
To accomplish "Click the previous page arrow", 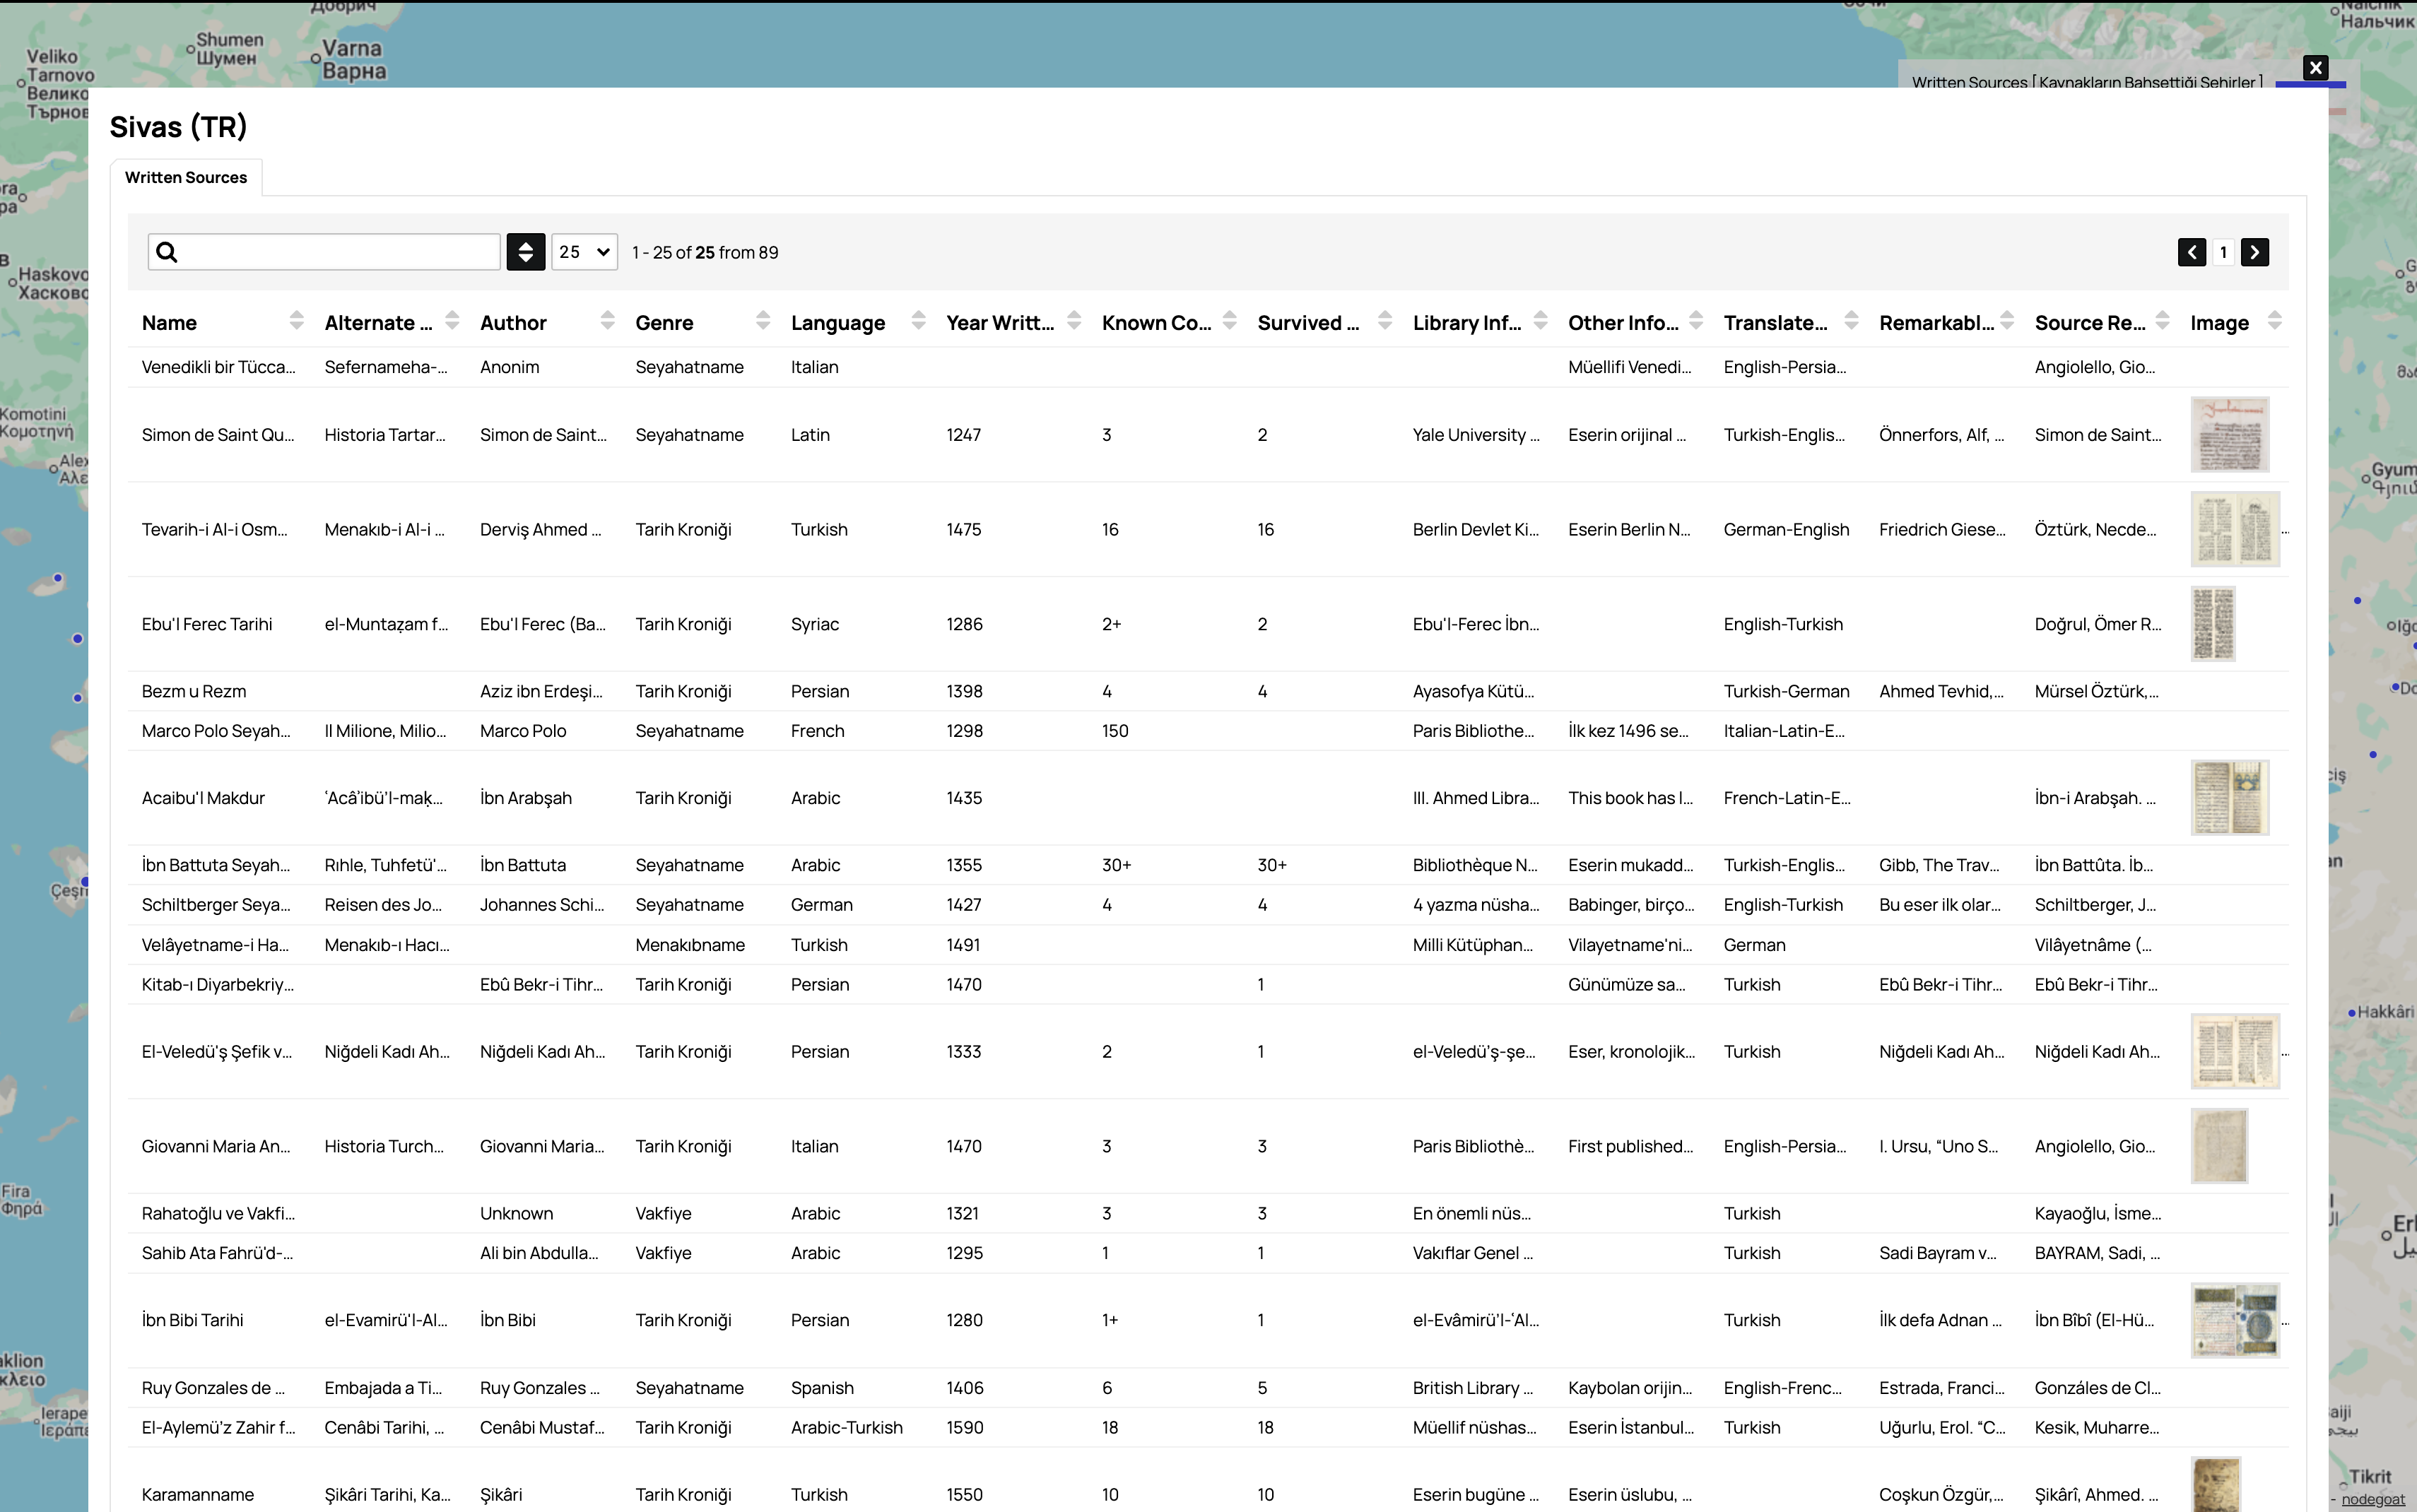I will (x=2191, y=252).
